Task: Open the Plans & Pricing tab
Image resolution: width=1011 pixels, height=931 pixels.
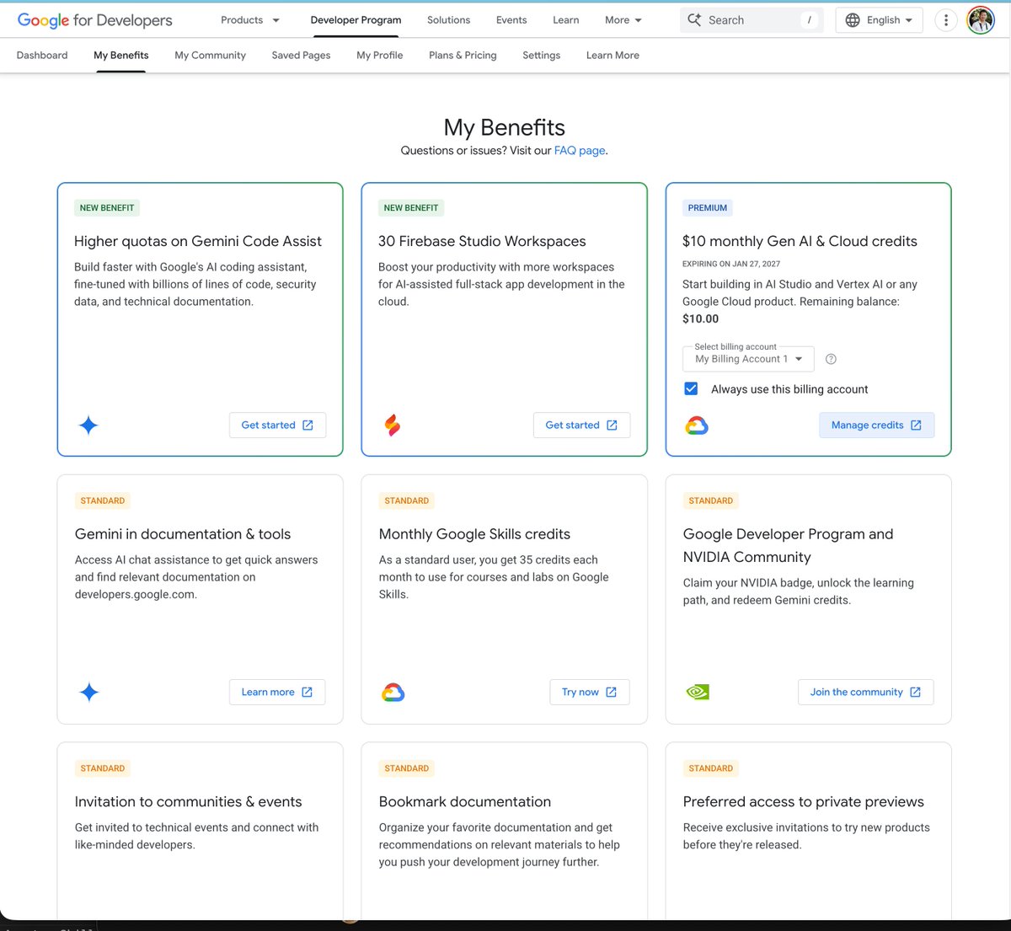Action: 463,56
